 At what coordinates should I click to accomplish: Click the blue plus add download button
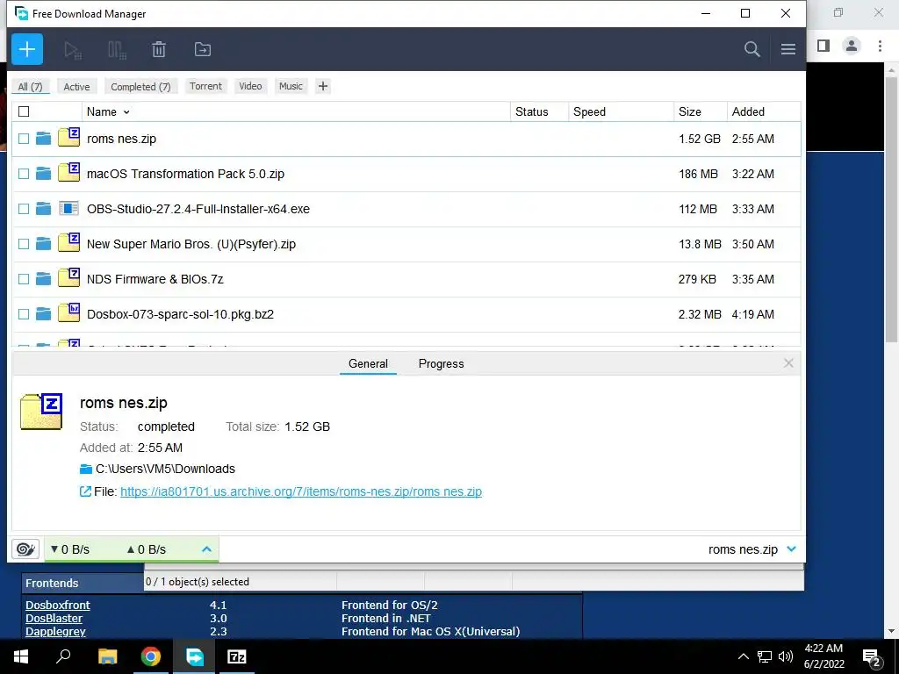coord(27,49)
